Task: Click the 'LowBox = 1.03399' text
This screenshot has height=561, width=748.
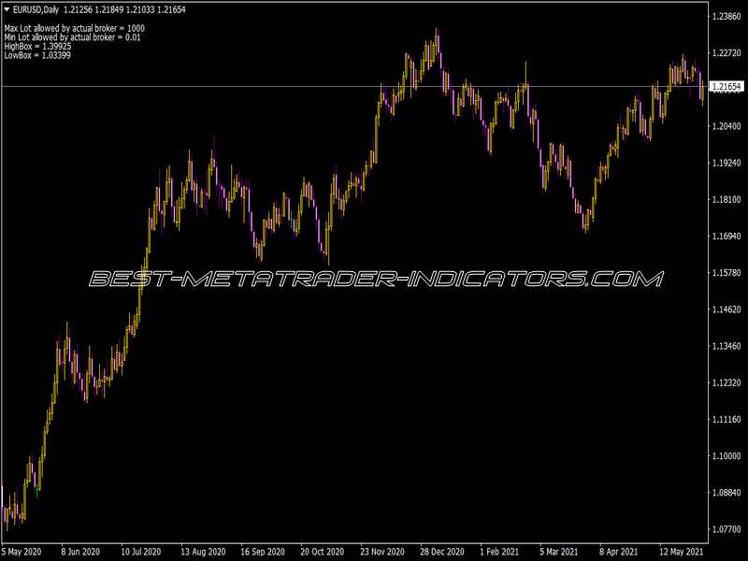Action: tap(37, 55)
